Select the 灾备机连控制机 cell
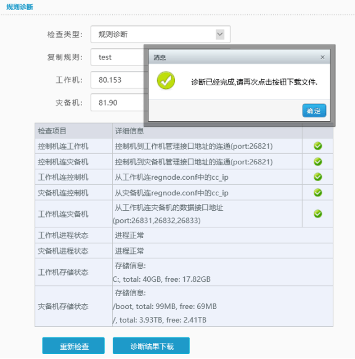Image resolution: width=355 pixels, height=359 pixels. pyautogui.click(x=73, y=193)
